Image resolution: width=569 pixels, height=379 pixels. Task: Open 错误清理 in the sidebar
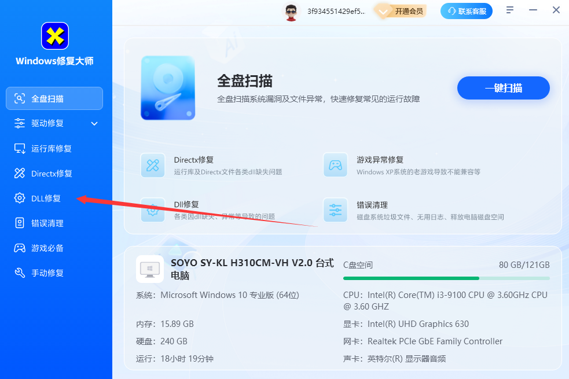coord(54,223)
